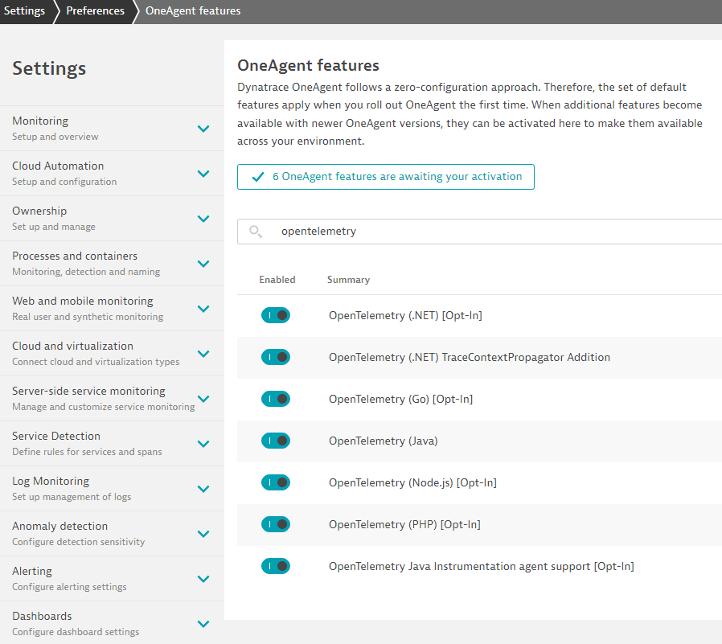Toggle OpenTelemetry Java Instrumentation agent support switch
722x644 pixels.
click(x=276, y=566)
